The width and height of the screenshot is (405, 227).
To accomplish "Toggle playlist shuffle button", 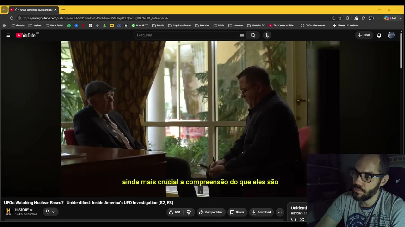I will pyautogui.click(x=302, y=219).
